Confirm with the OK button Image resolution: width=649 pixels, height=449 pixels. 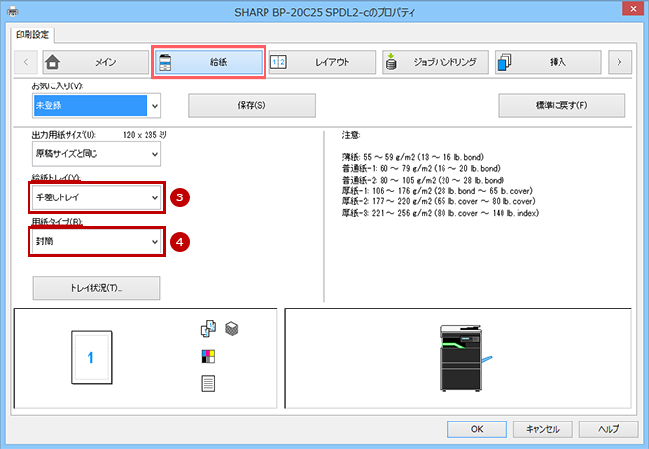tap(477, 429)
